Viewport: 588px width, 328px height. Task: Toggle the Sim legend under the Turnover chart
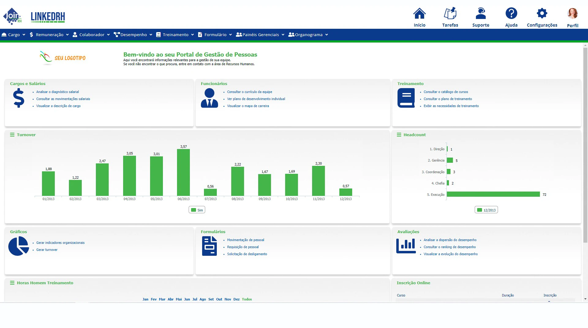pyautogui.click(x=197, y=210)
